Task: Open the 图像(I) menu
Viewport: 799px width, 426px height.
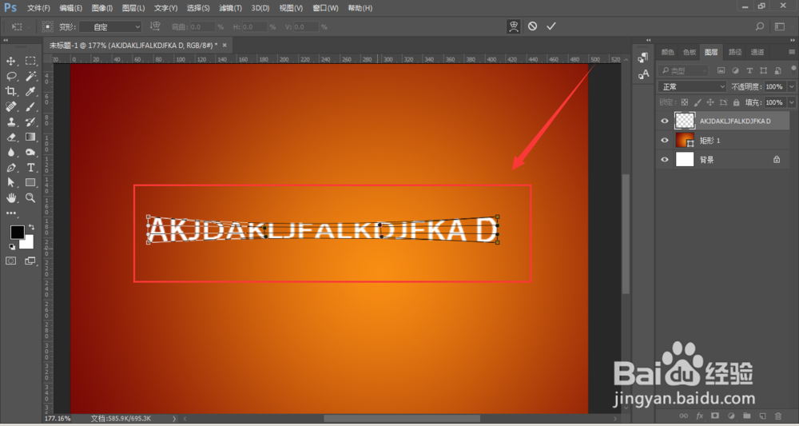Action: point(102,8)
